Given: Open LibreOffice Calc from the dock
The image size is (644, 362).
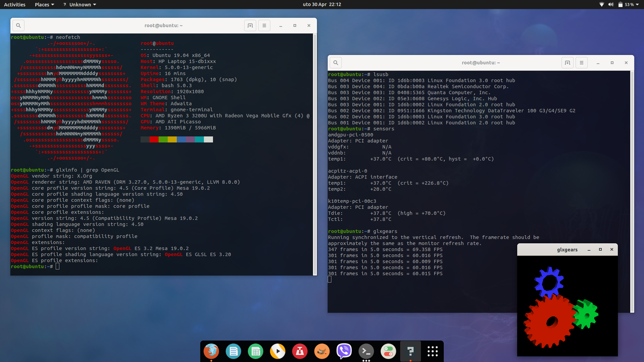Looking at the screenshot, I should tap(256, 351).
